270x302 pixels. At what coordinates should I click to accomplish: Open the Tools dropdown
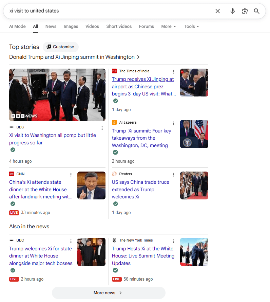coord(192,26)
